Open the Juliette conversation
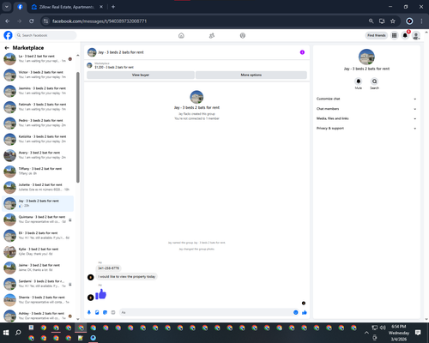 point(38,187)
